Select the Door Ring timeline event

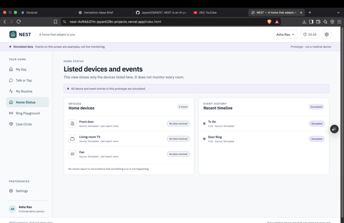(264, 139)
